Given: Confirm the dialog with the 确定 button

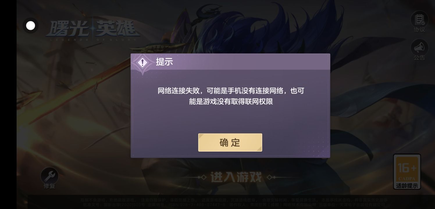Looking at the screenshot, I should 230,143.
